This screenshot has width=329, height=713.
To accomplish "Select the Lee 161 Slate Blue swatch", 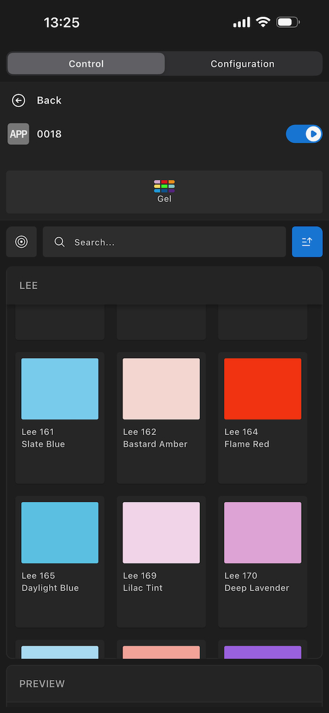I will pos(60,389).
